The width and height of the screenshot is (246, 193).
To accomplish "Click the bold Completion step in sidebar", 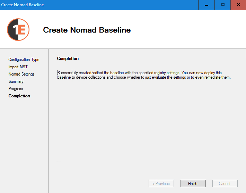I will [x=19, y=96].
